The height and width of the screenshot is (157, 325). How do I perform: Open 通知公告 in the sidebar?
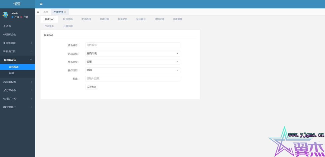(x=11, y=35)
